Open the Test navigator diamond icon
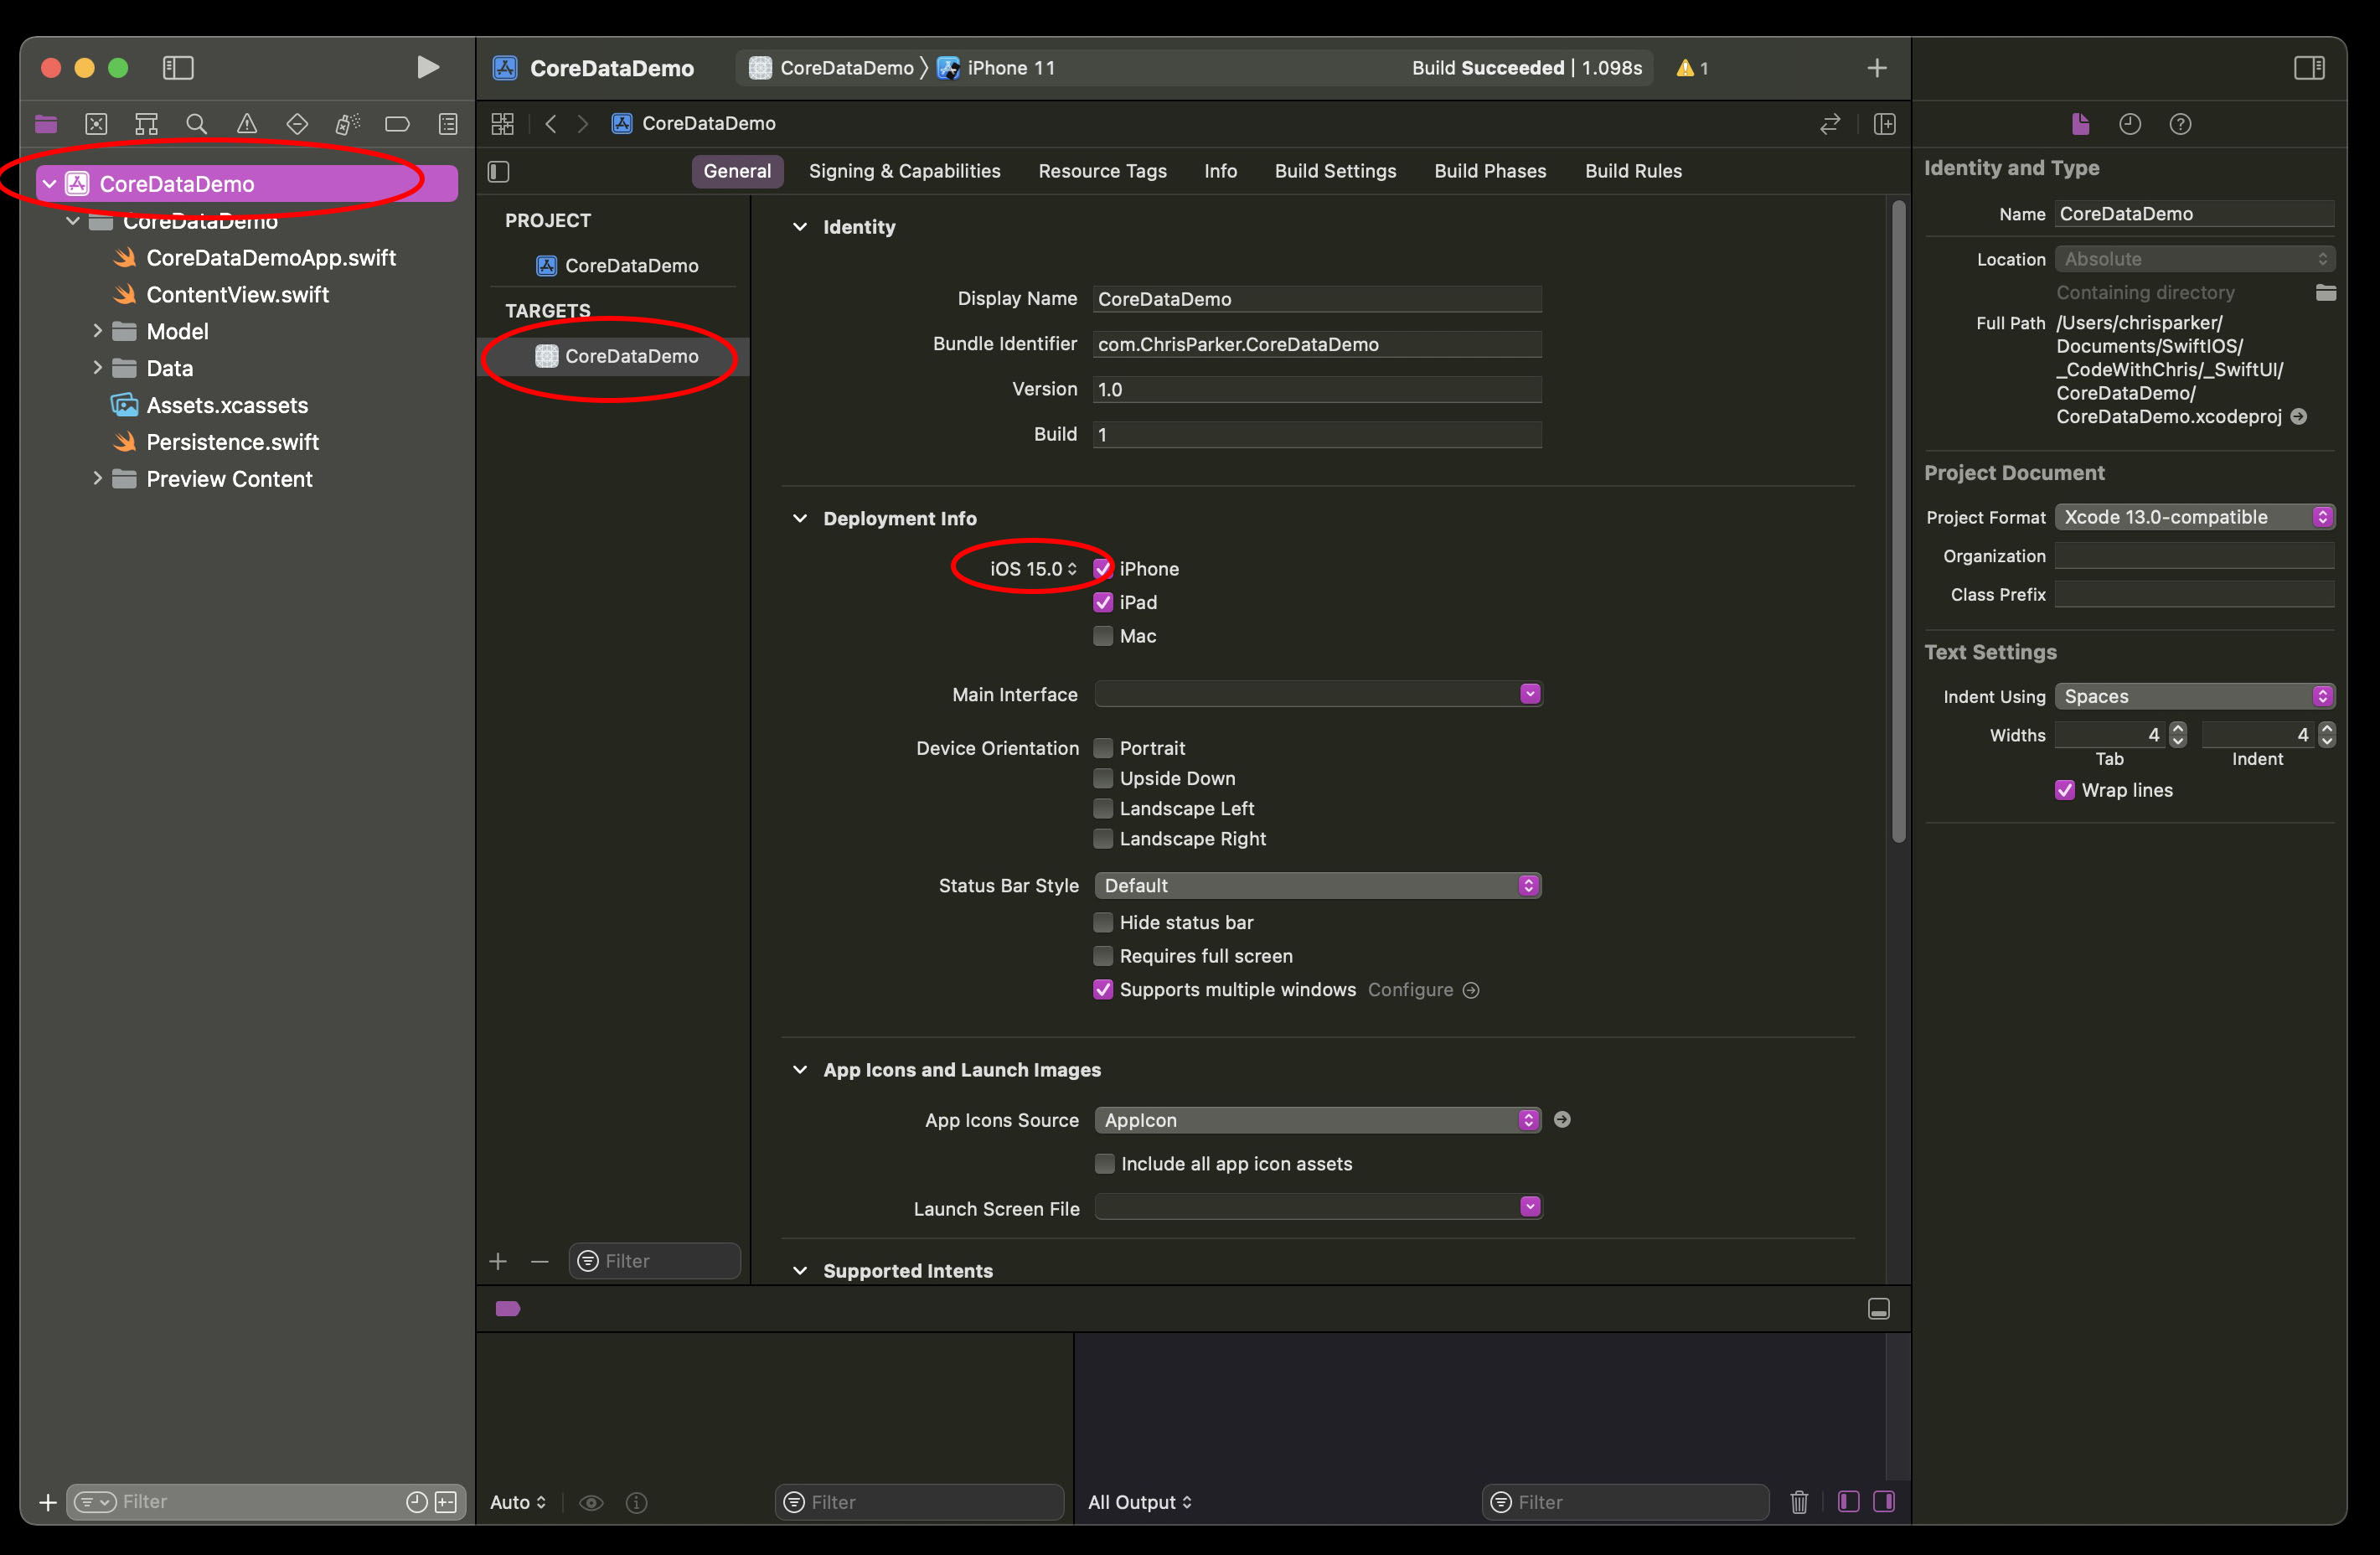This screenshot has height=1555, width=2380. pos(297,124)
